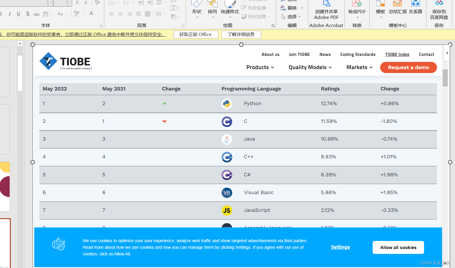Click the cookie Settings link
455x268 pixels.
(x=340, y=247)
